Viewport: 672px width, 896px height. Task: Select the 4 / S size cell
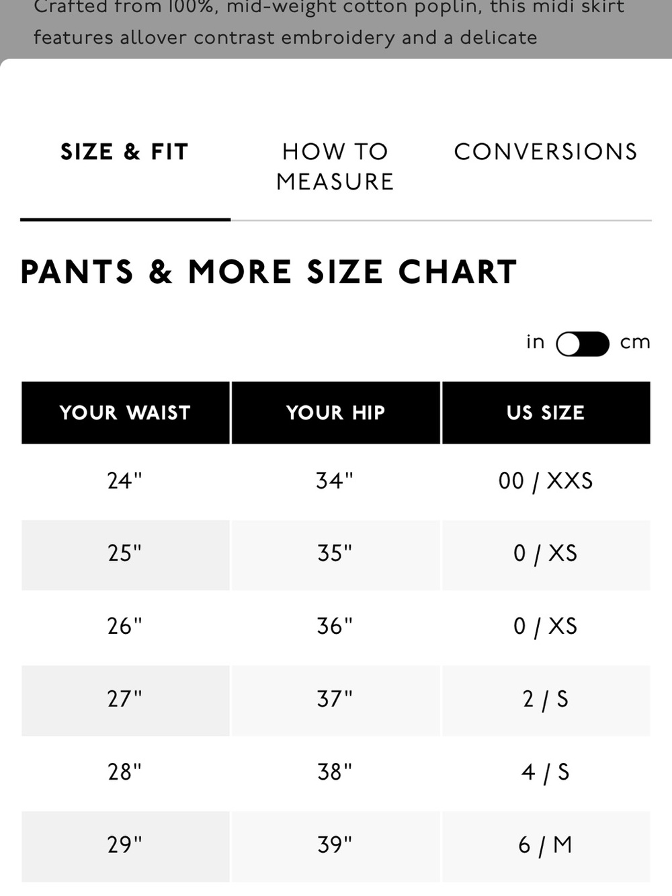tap(546, 772)
